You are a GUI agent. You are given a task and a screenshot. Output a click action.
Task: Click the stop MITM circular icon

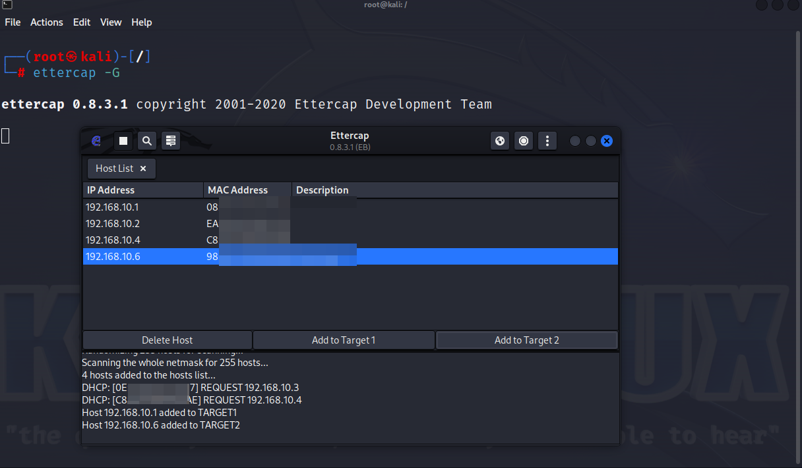(x=524, y=141)
